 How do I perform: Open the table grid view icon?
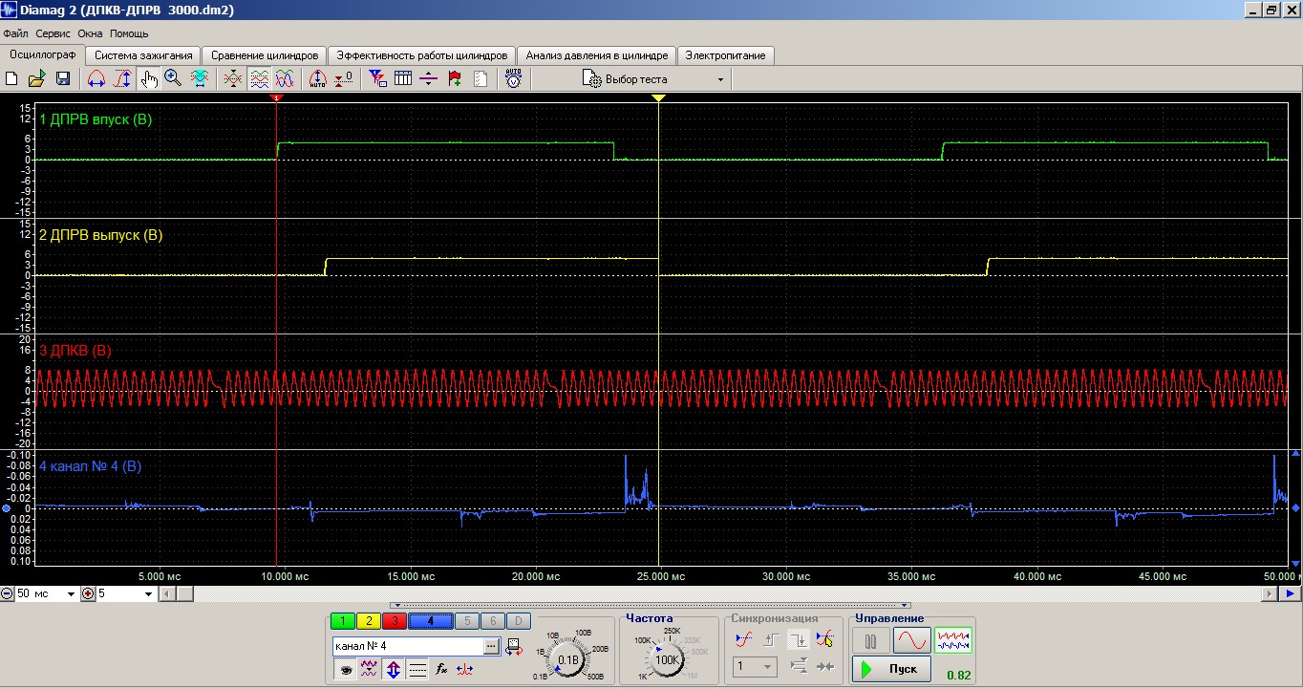pyautogui.click(x=403, y=79)
